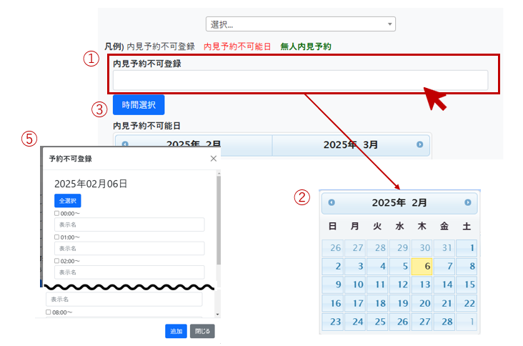The height and width of the screenshot is (346, 523).
Task: Select date 12 in datepicker
Action: (x=399, y=285)
